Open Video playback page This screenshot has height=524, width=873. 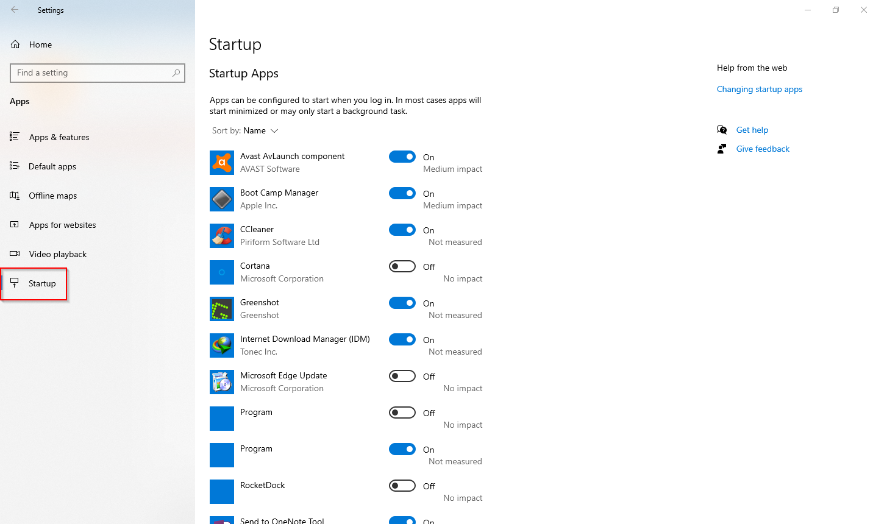[x=58, y=254]
